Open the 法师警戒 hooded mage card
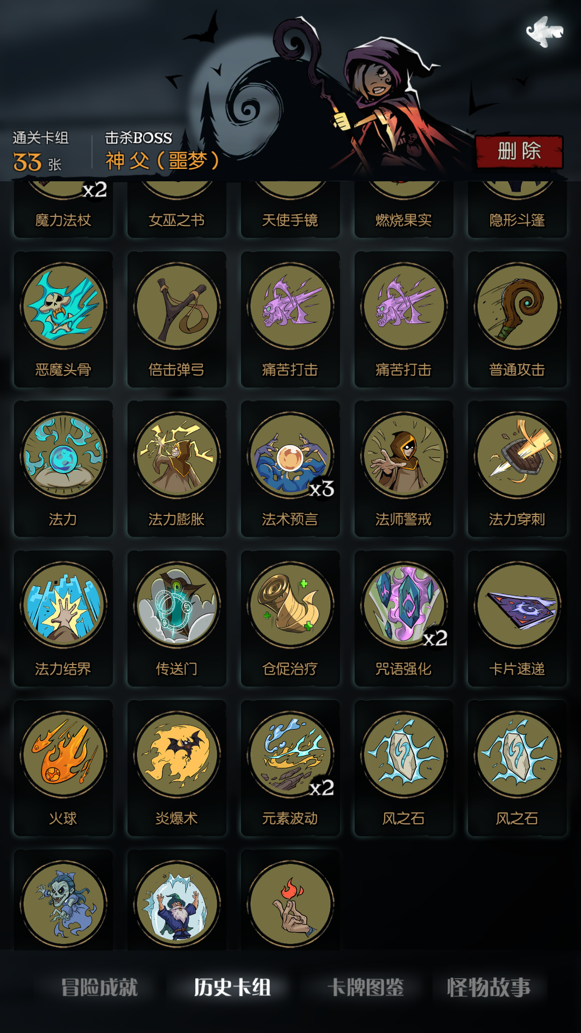Image resolution: width=581 pixels, height=1033 pixels. (403, 469)
